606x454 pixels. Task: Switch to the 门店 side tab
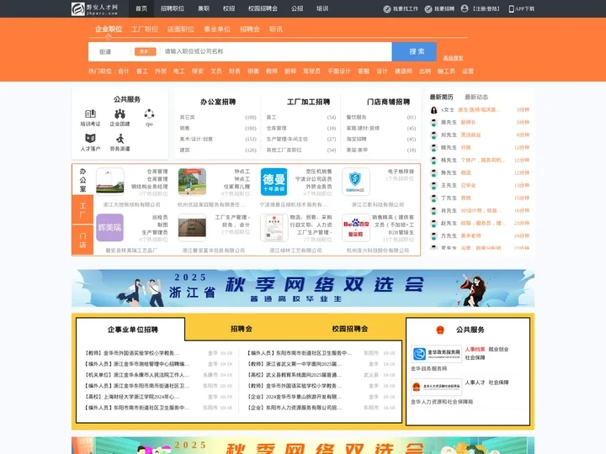click(x=82, y=240)
